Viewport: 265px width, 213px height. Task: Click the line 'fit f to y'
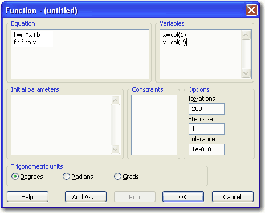pos(25,42)
